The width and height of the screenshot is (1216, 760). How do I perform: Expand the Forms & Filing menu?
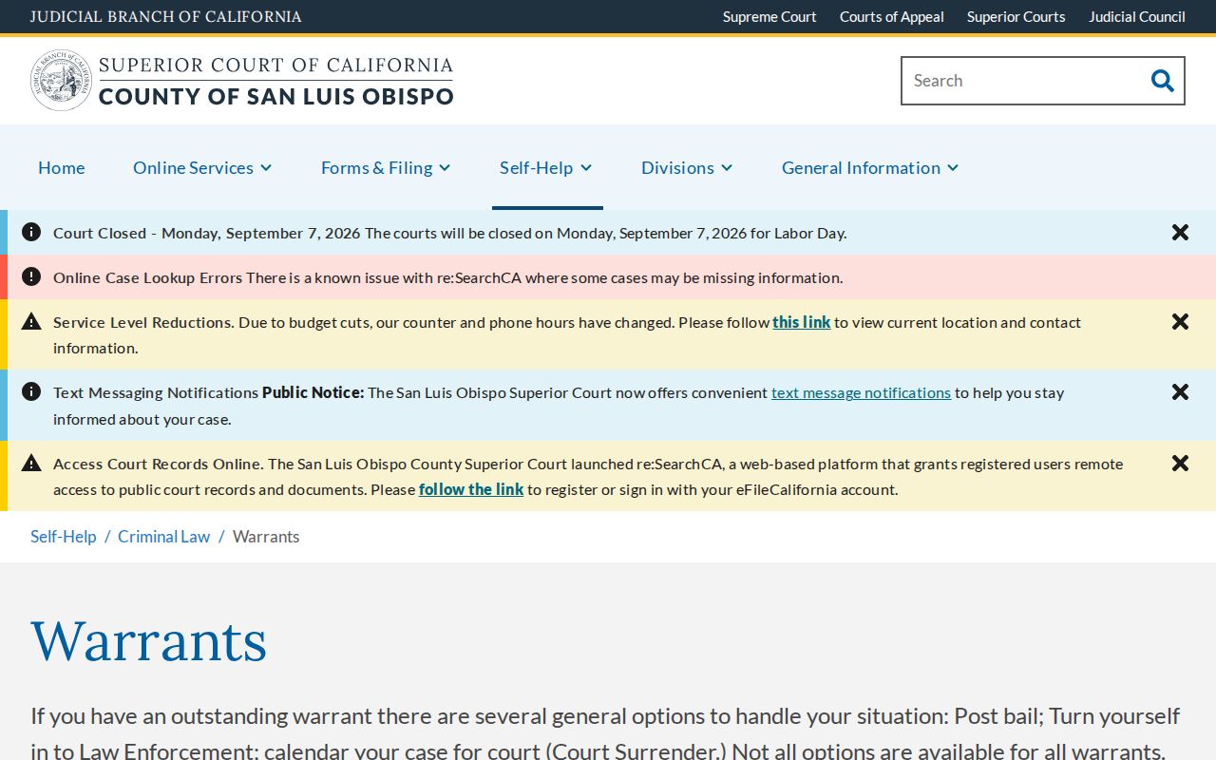(x=386, y=167)
